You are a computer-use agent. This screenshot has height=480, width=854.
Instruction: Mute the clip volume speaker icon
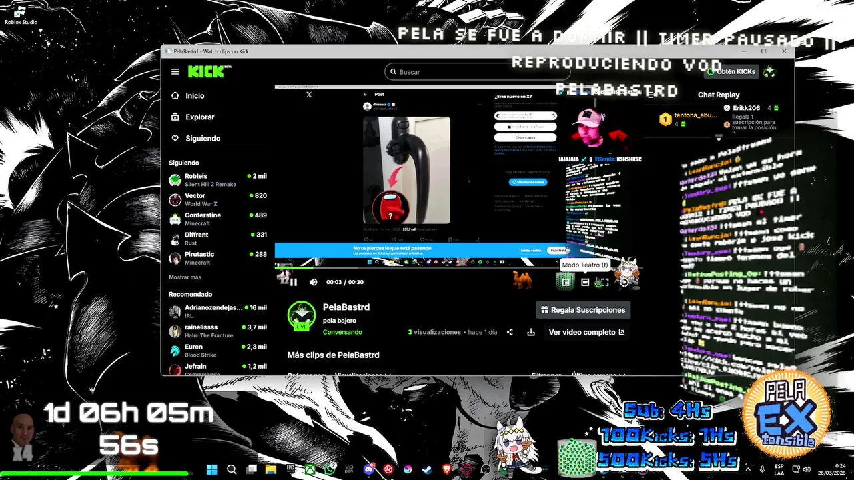314,282
